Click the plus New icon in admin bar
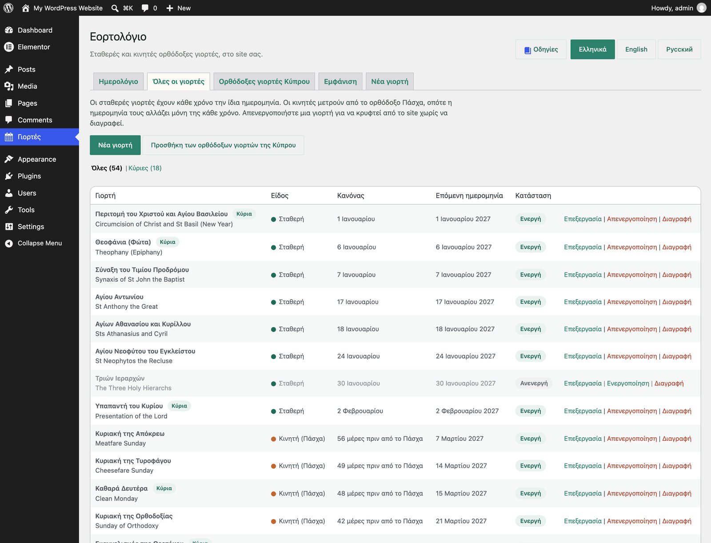 pyautogui.click(x=170, y=8)
